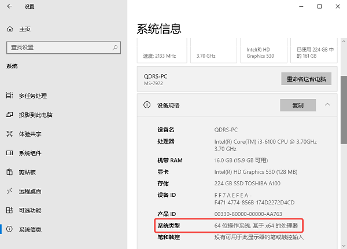Click the 16.0 GB RAM value
Screen dimensions: 347x249
tap(241, 160)
